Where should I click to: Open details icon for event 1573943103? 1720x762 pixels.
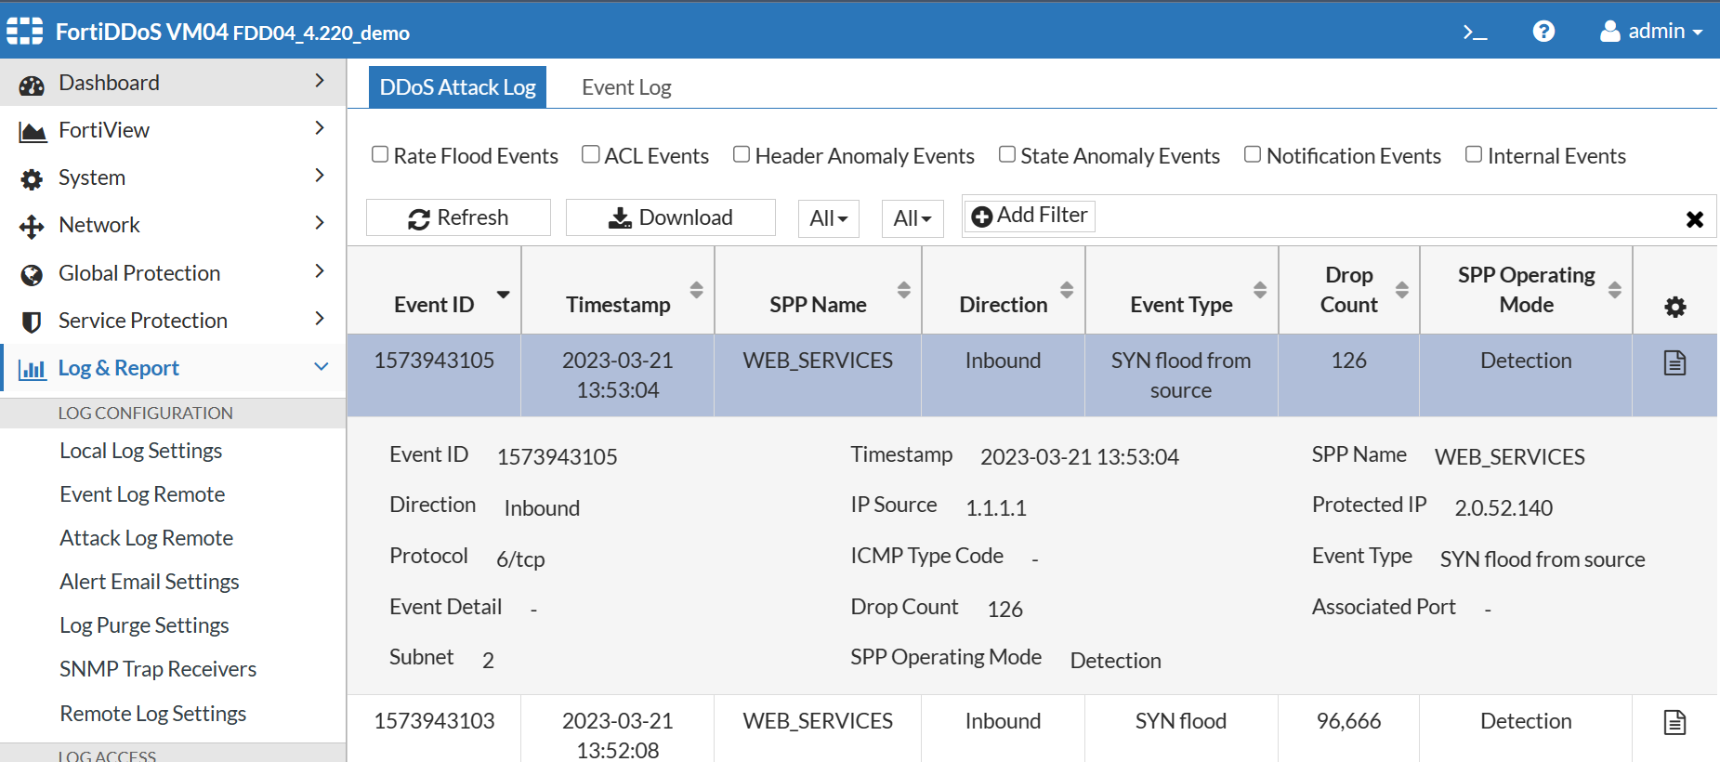1674,722
